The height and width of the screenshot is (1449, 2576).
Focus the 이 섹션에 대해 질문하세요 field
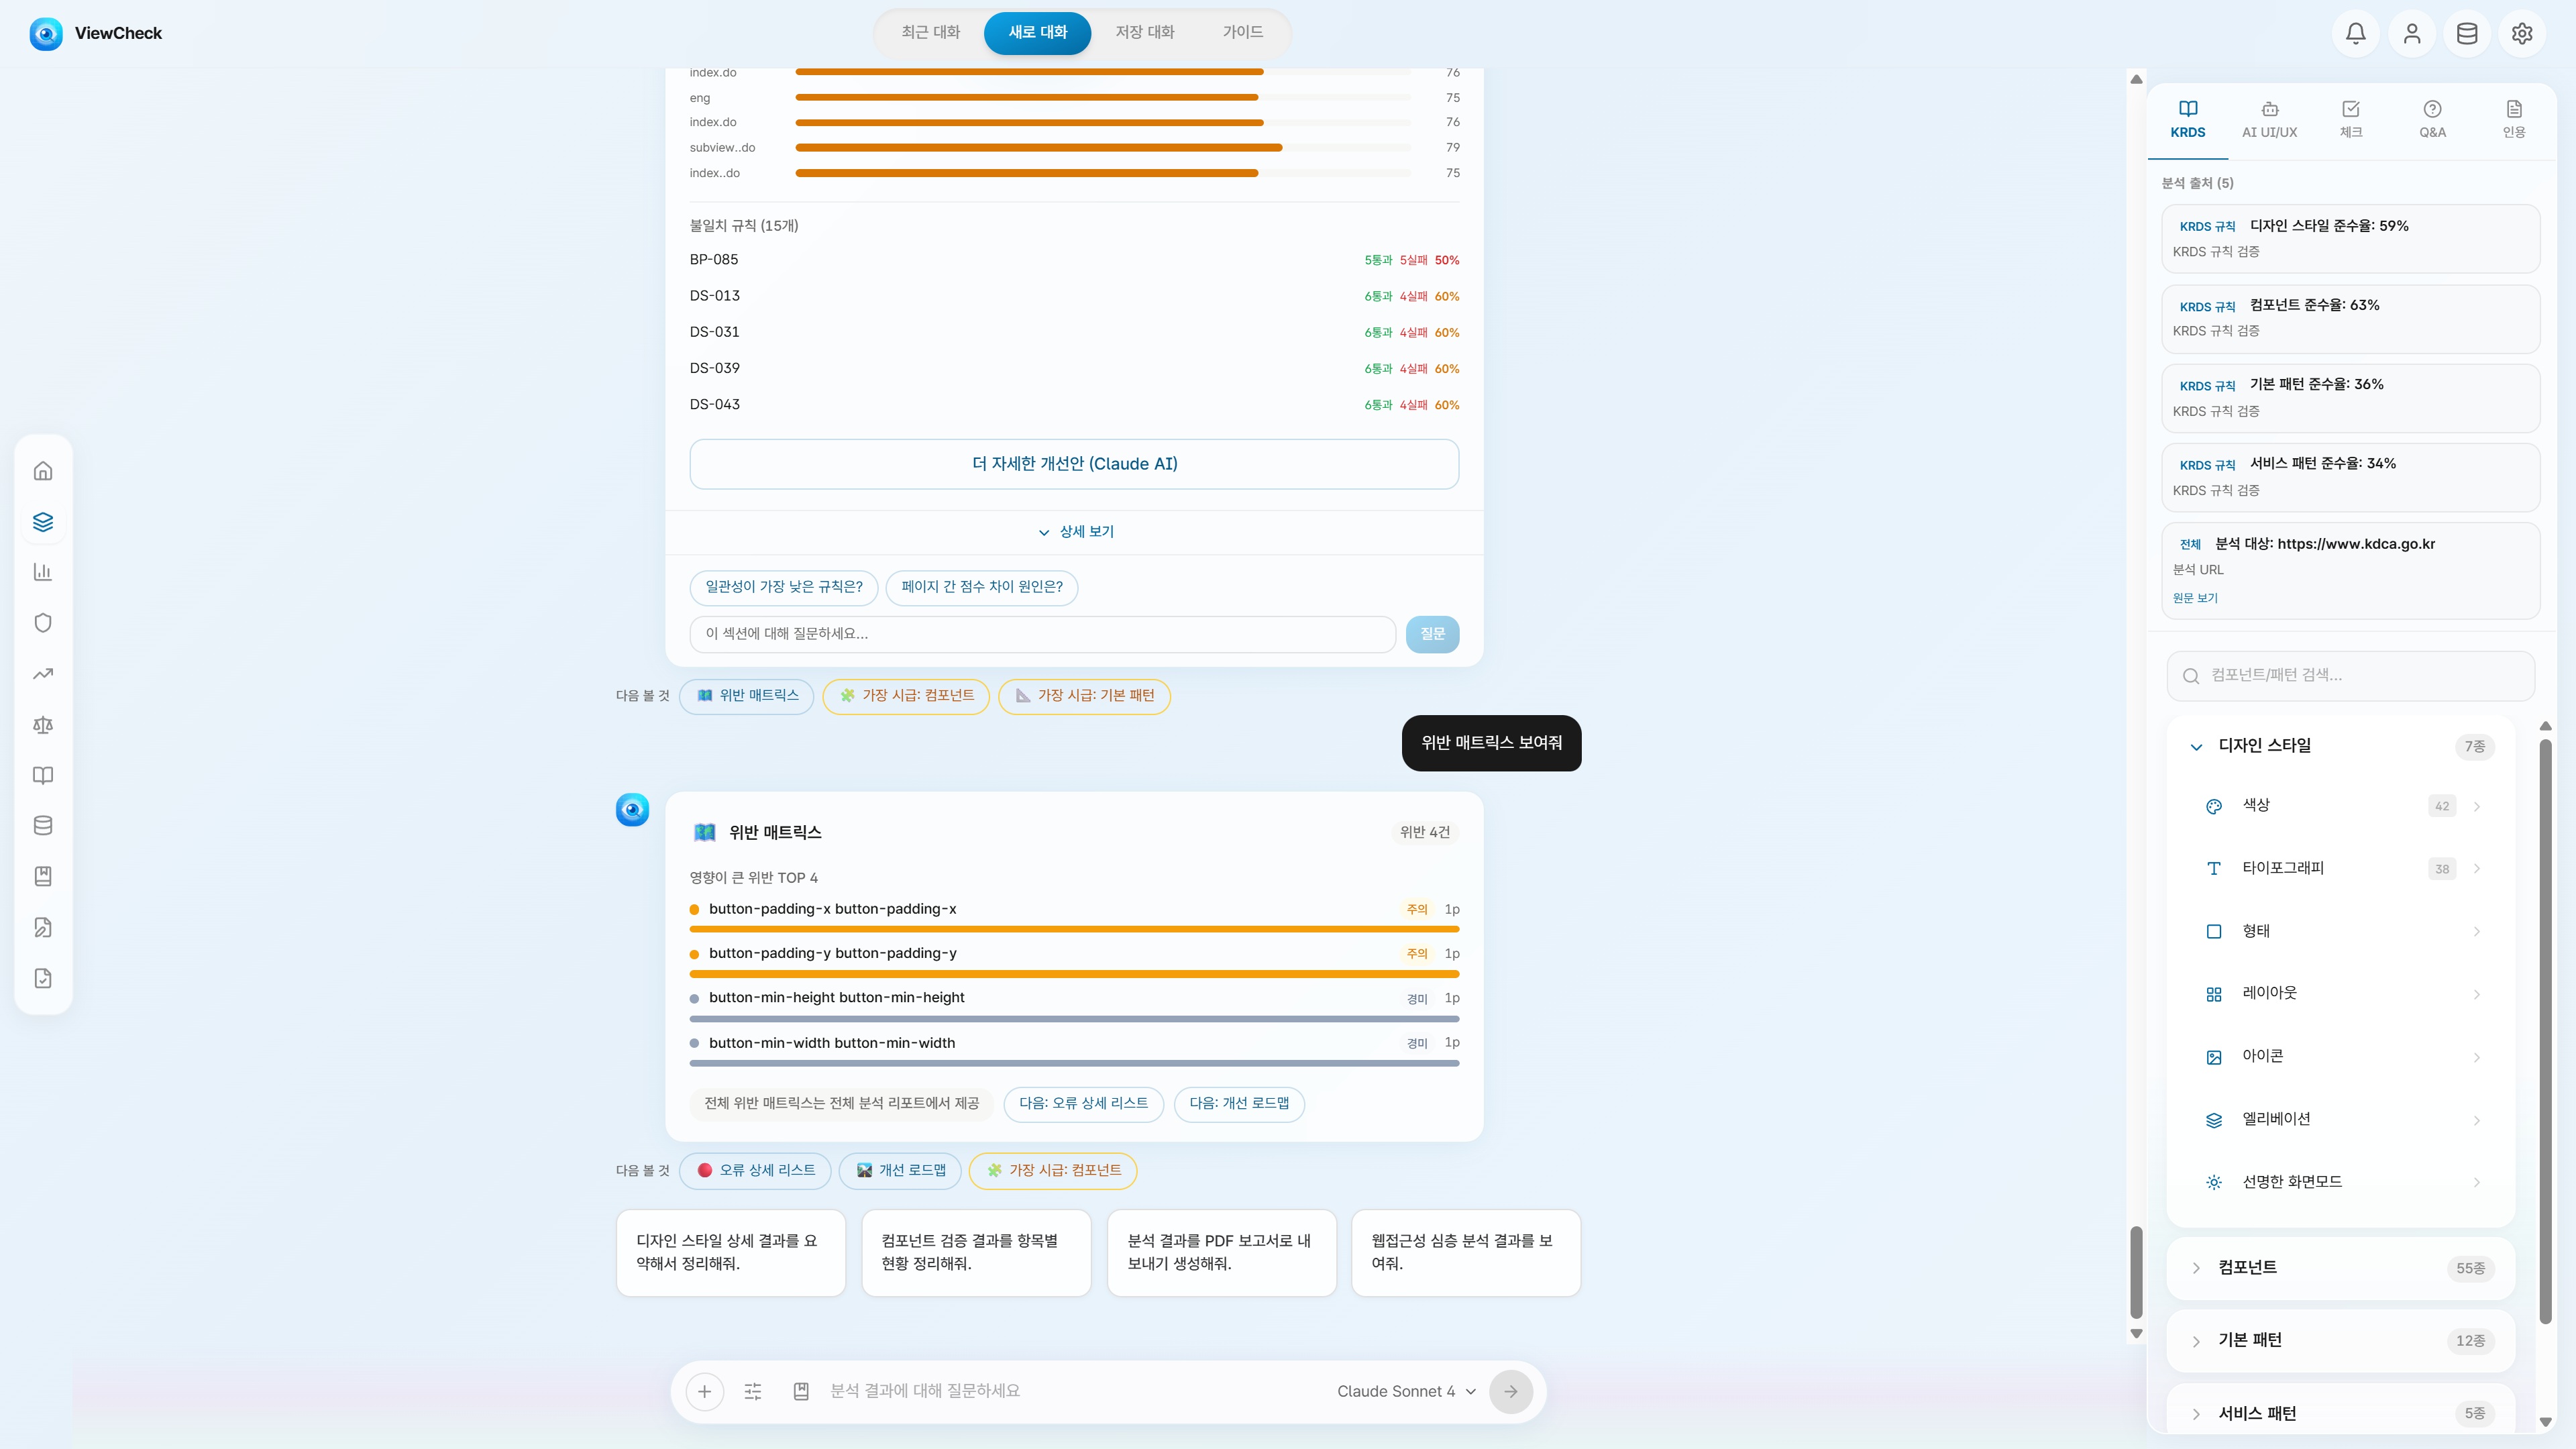click(x=1042, y=634)
